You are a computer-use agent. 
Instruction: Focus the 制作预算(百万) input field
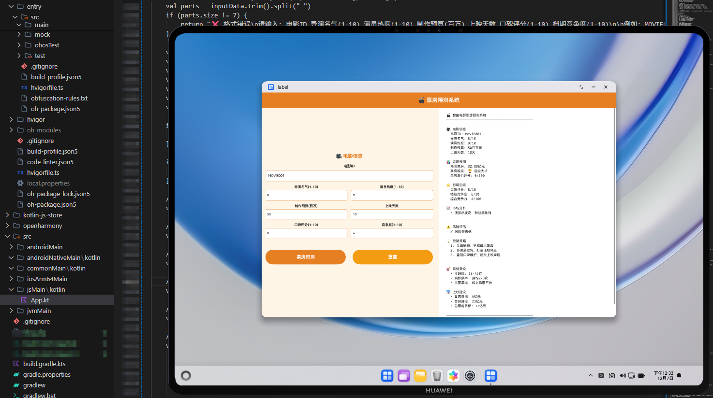click(306, 214)
